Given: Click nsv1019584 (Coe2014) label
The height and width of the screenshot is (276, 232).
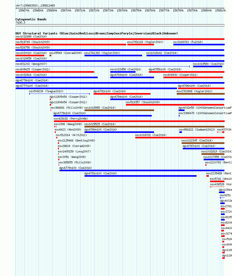Looking at the screenshot, I should [x=209, y=64].
